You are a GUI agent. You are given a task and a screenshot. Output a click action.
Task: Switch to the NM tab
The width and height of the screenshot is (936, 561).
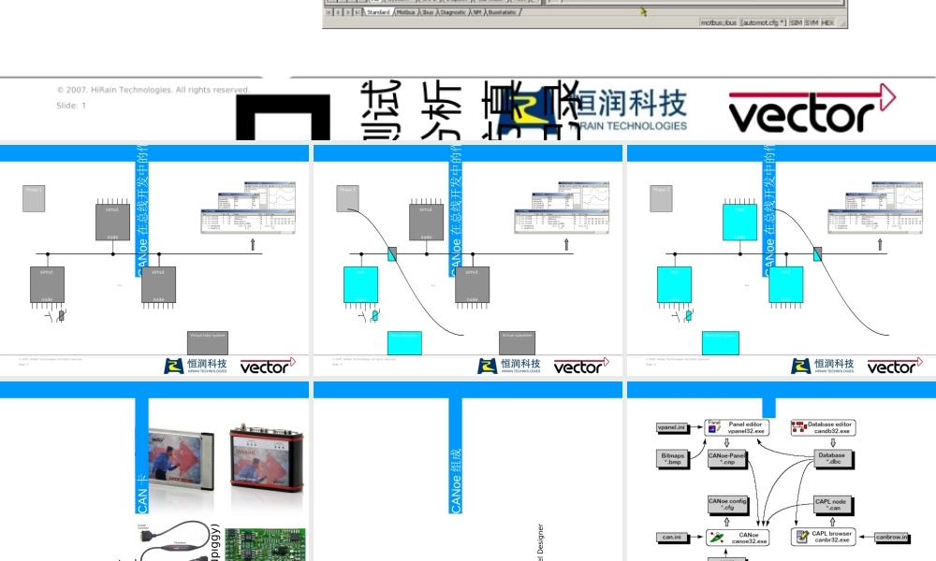tap(477, 12)
